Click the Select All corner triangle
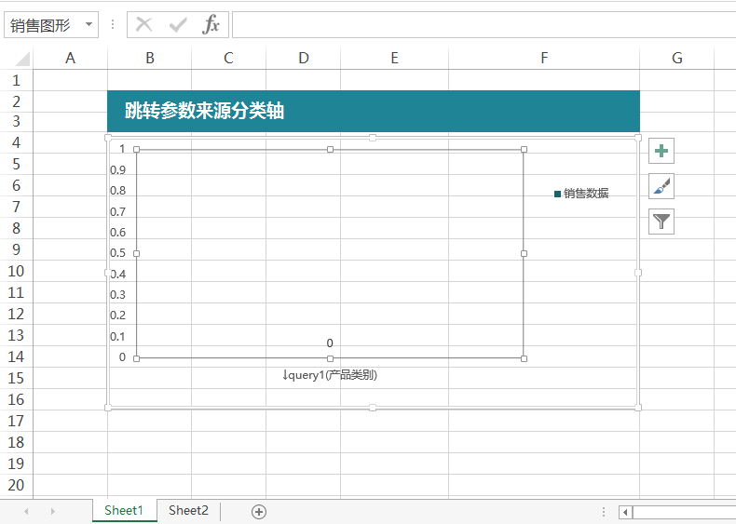The width and height of the screenshot is (736, 524). (x=22, y=58)
